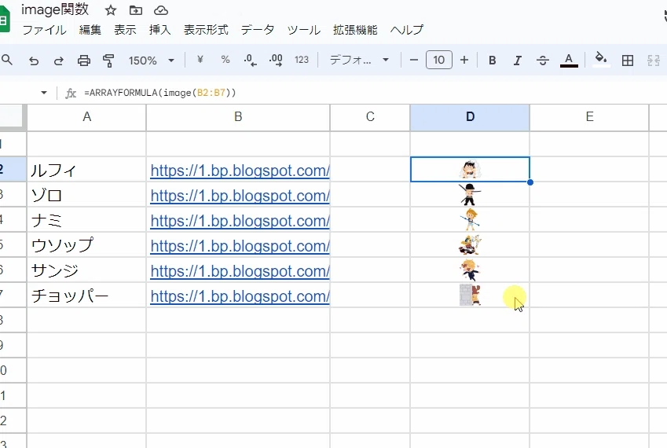Select the Zoro image in ゾロ row
Viewport: 667px width, 448px height.
pos(470,195)
